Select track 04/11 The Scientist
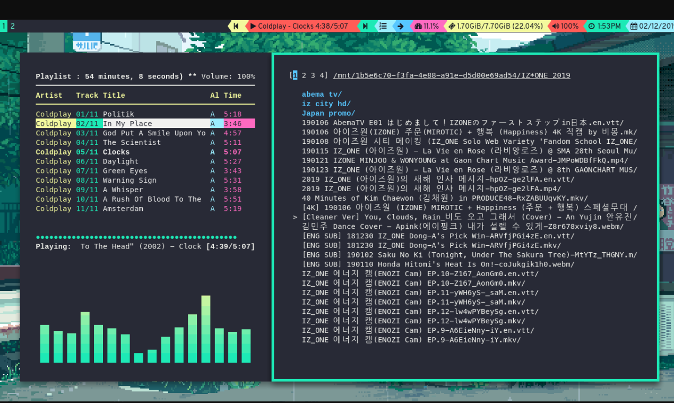 pos(145,142)
